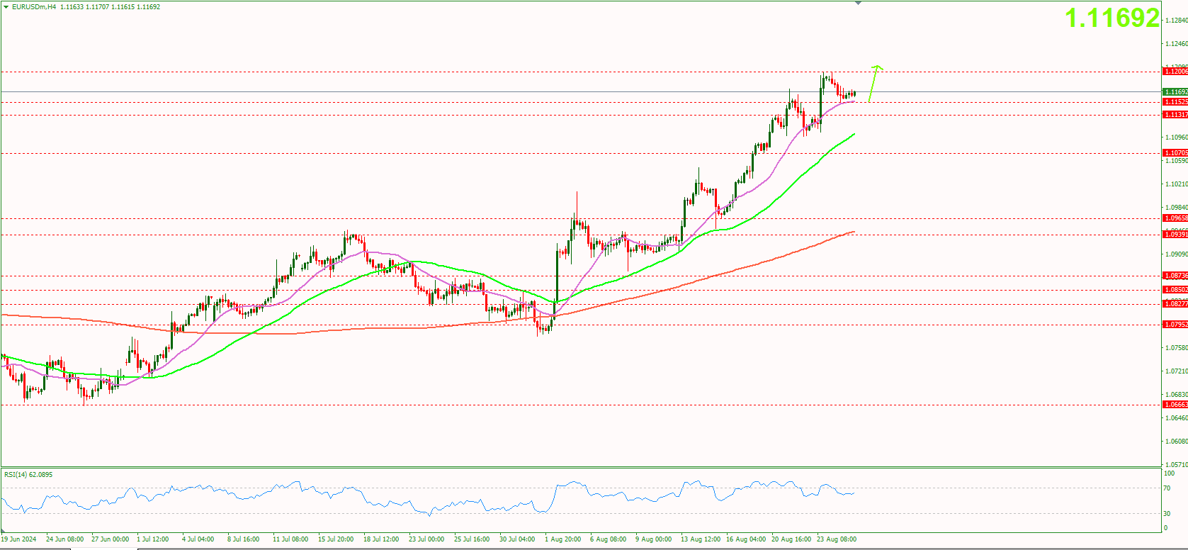This screenshot has width=1188, height=550.
Task: Select the 1.07952 red price level label
Action: tap(1175, 325)
